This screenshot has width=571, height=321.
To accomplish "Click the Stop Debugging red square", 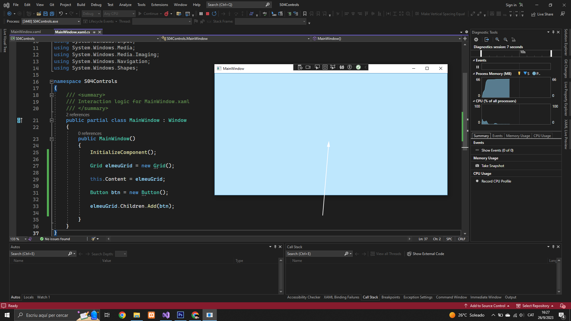I will pos(208,14).
